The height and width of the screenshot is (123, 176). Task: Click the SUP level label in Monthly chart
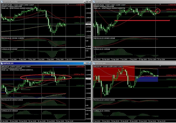80,35
